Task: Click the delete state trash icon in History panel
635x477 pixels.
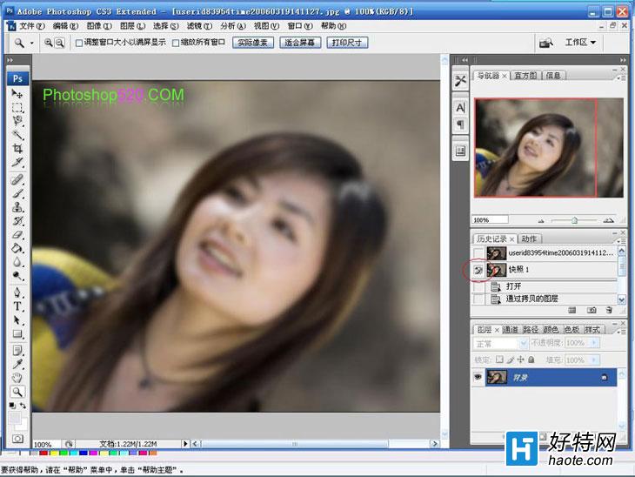Action: [609, 310]
